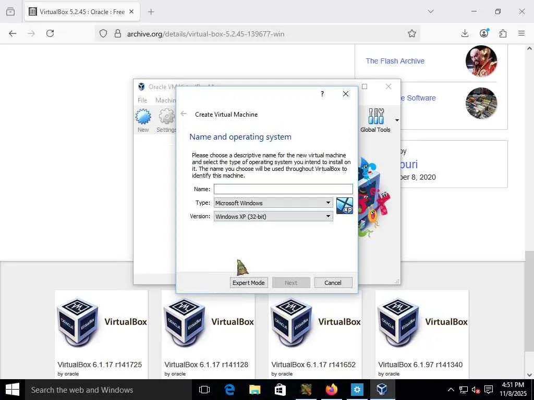Open the File menu in VirtualBox Manager
The image size is (534, 400).
click(142, 101)
